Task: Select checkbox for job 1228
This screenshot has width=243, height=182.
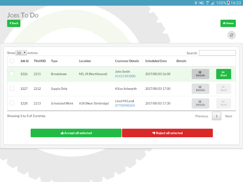Action: (12, 103)
